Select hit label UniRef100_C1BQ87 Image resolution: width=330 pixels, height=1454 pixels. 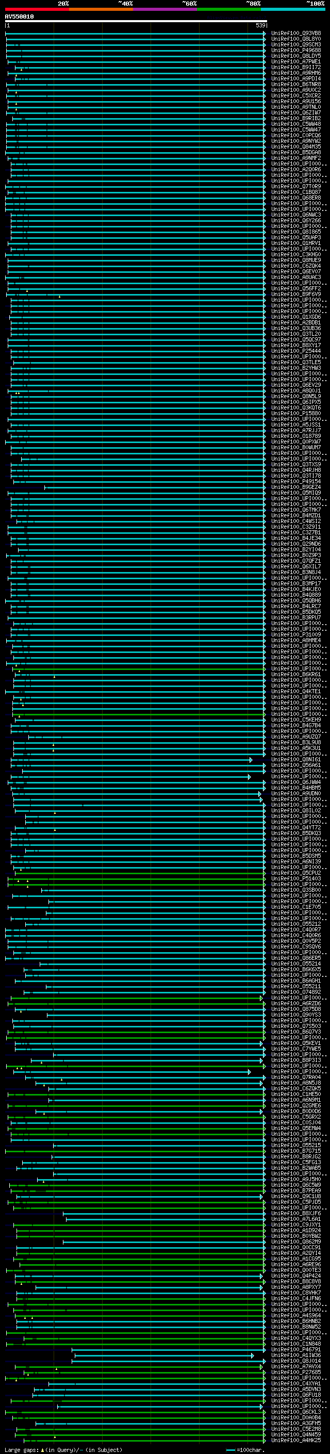click(296, 192)
